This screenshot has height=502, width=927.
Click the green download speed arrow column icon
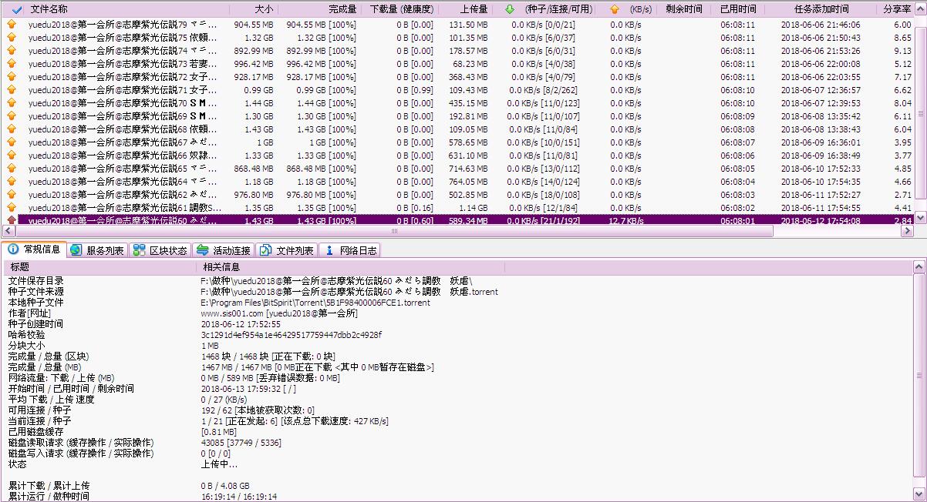pyautogui.click(x=509, y=9)
